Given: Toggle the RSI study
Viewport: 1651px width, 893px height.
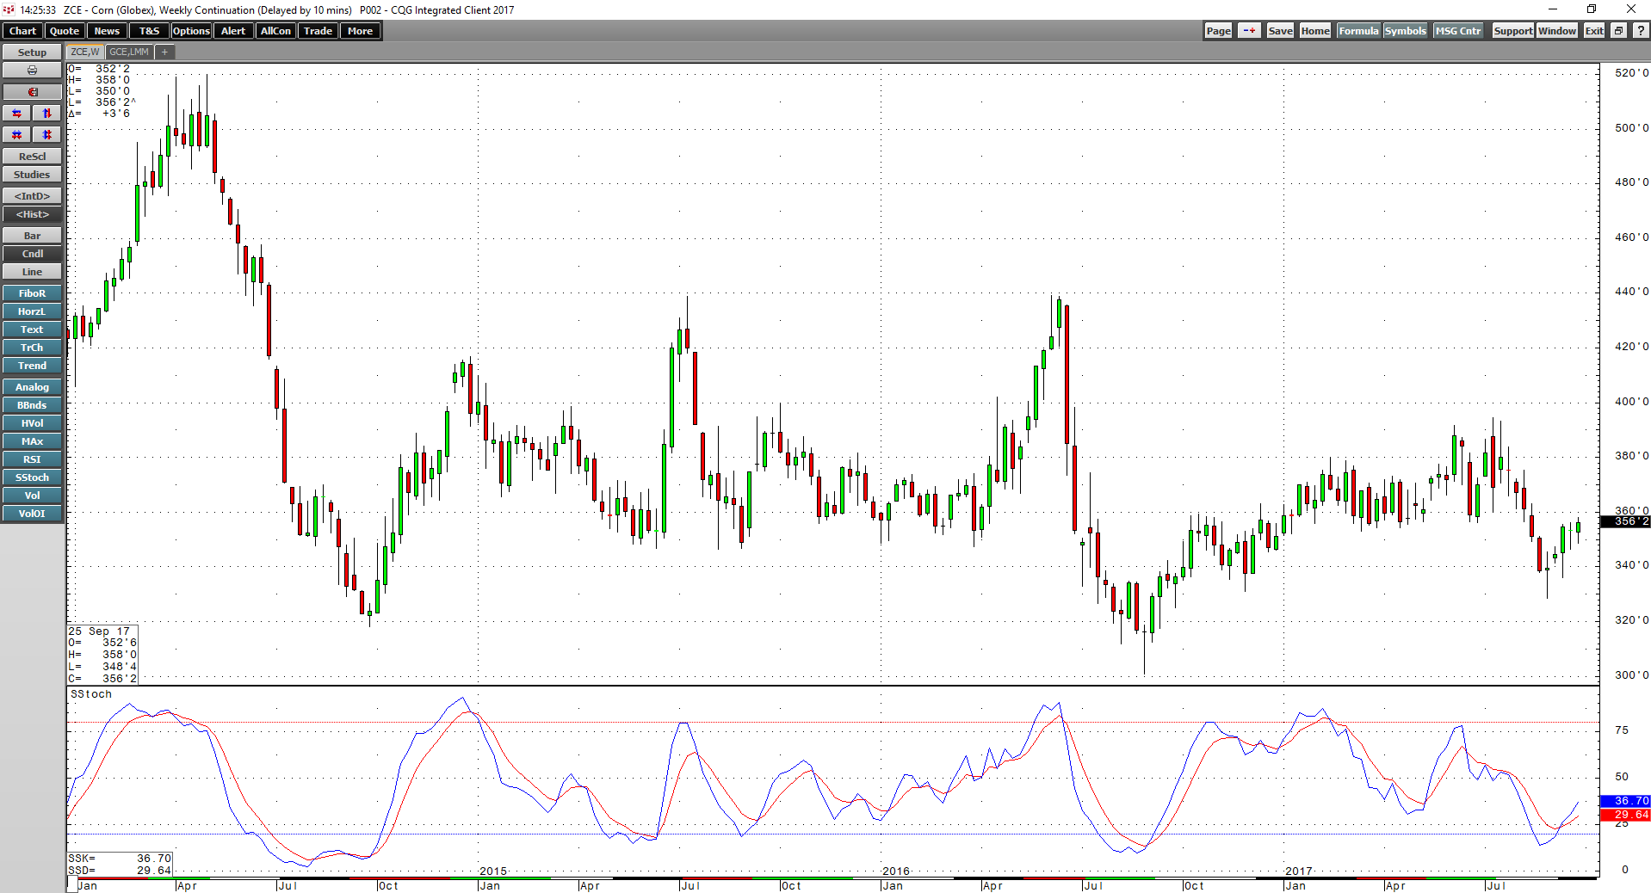Looking at the screenshot, I should (x=32, y=459).
